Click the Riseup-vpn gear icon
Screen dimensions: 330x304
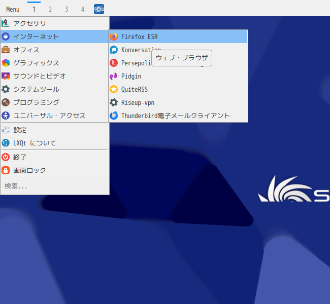114,102
